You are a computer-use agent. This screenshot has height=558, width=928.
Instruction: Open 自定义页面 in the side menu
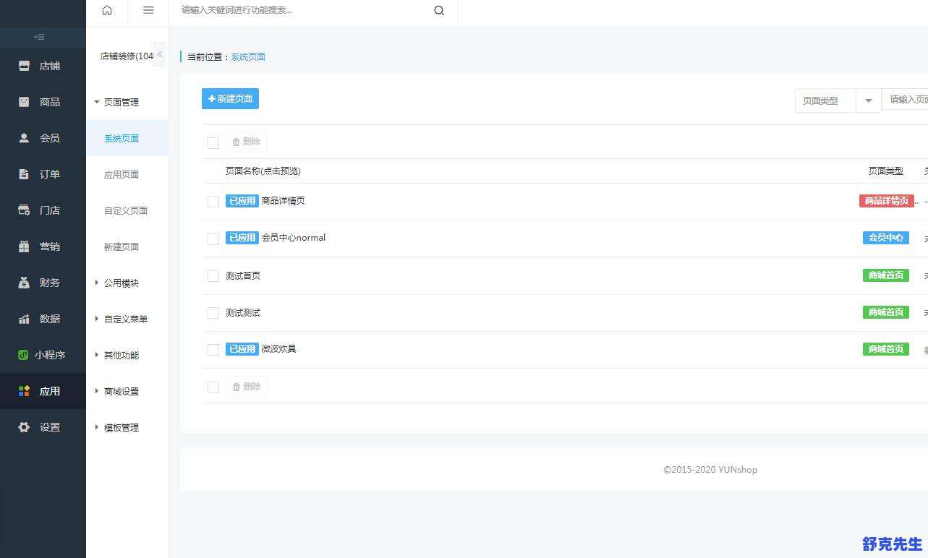tap(126, 210)
